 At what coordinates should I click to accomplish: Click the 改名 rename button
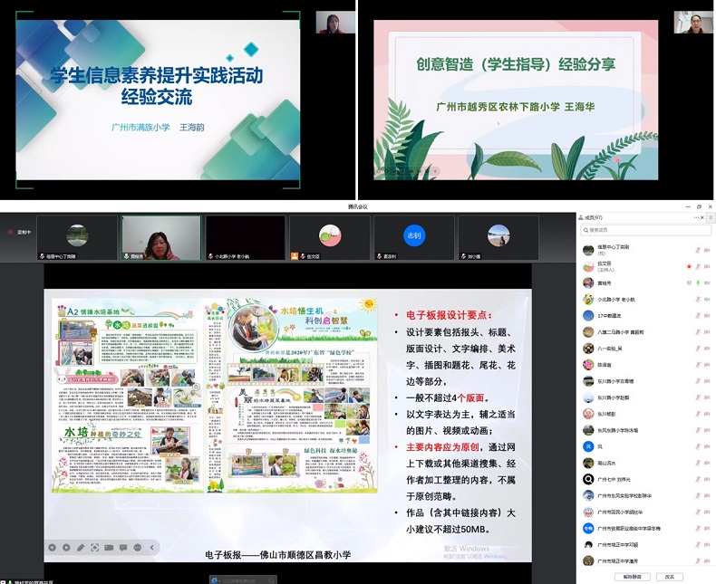click(x=670, y=576)
